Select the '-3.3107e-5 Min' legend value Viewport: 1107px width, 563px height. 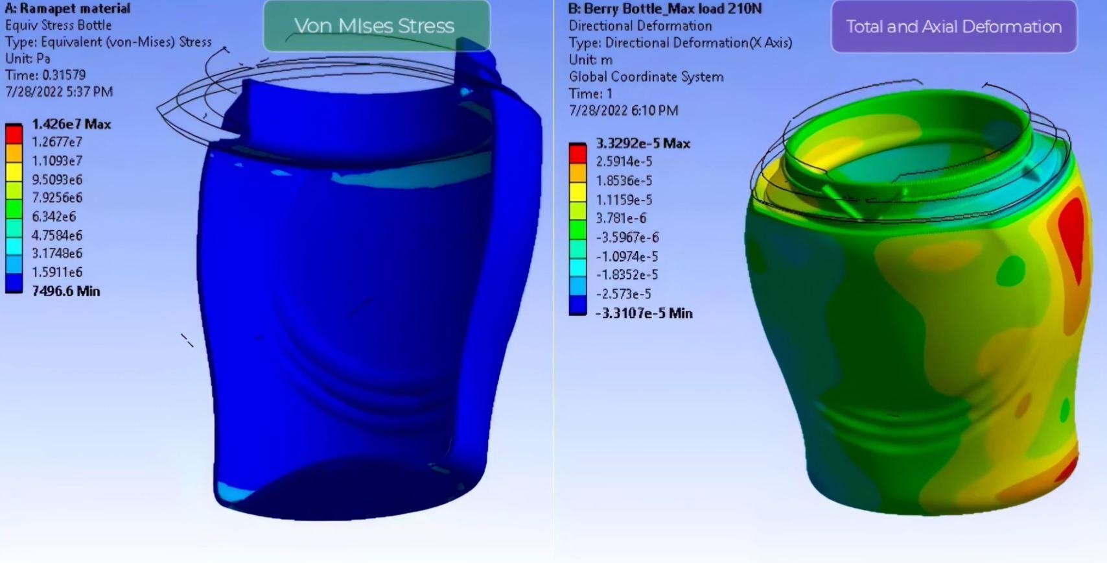coord(644,313)
